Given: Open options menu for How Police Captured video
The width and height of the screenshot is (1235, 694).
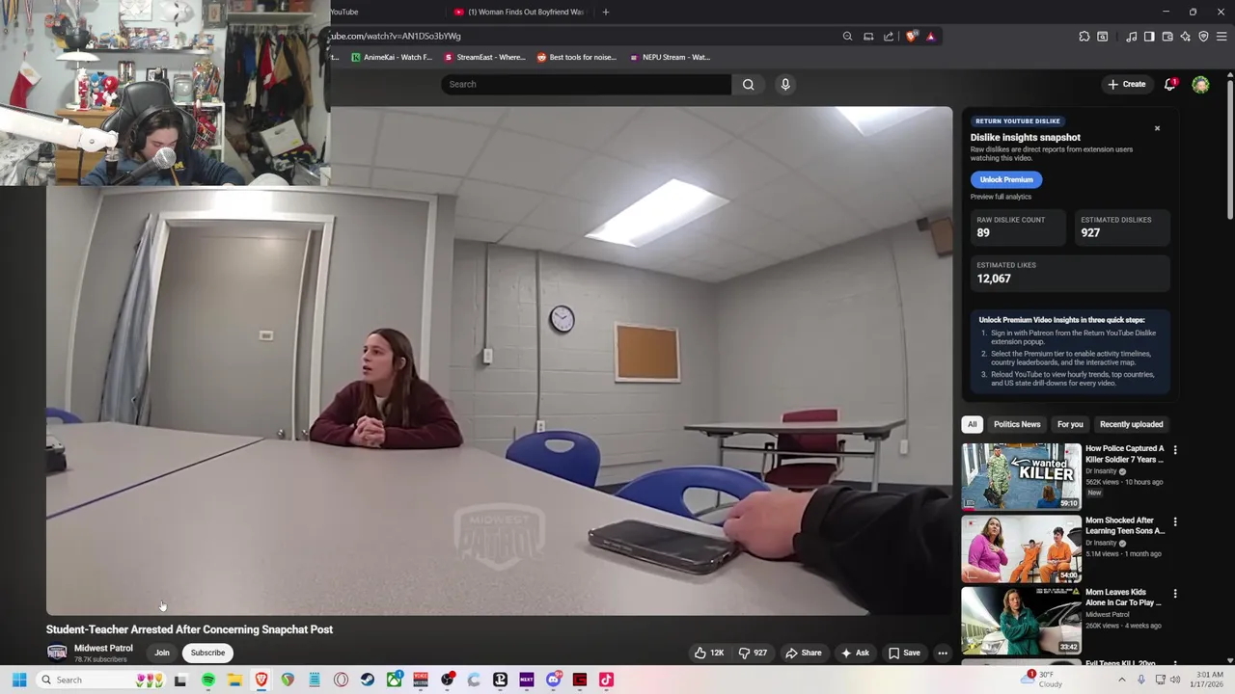Looking at the screenshot, I should tap(1175, 449).
